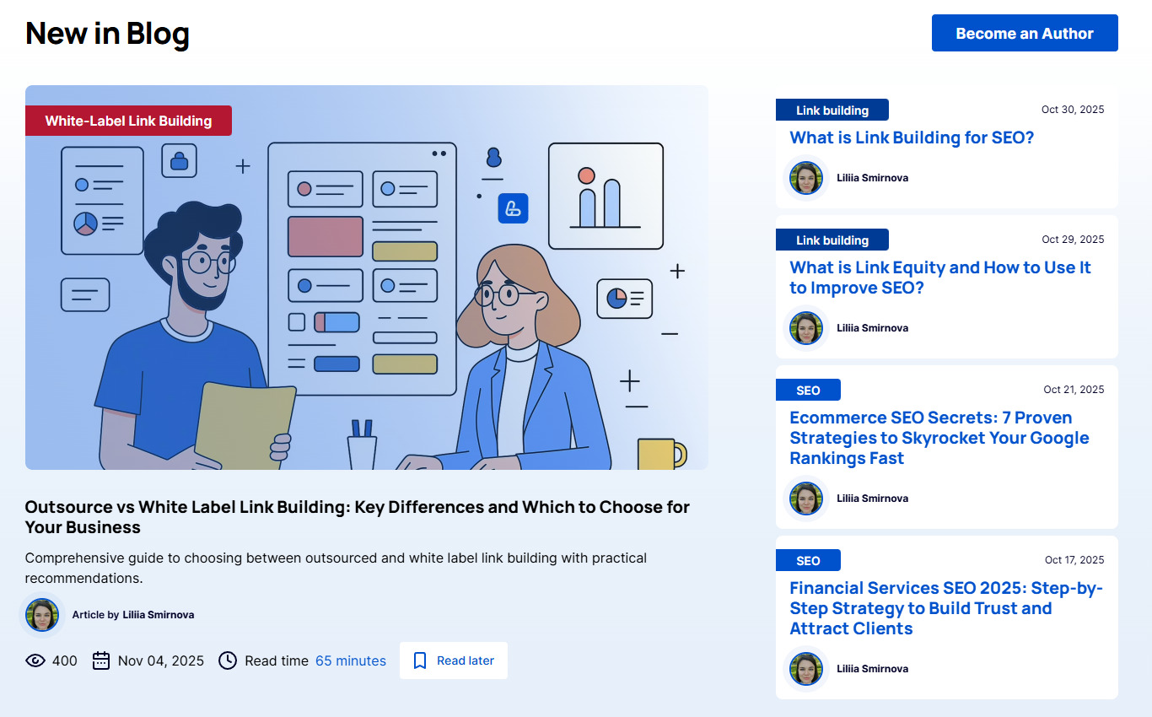This screenshot has height=717, width=1152.
Task: Click the avatar under the Ecommerce SEO post
Action: [x=806, y=499]
